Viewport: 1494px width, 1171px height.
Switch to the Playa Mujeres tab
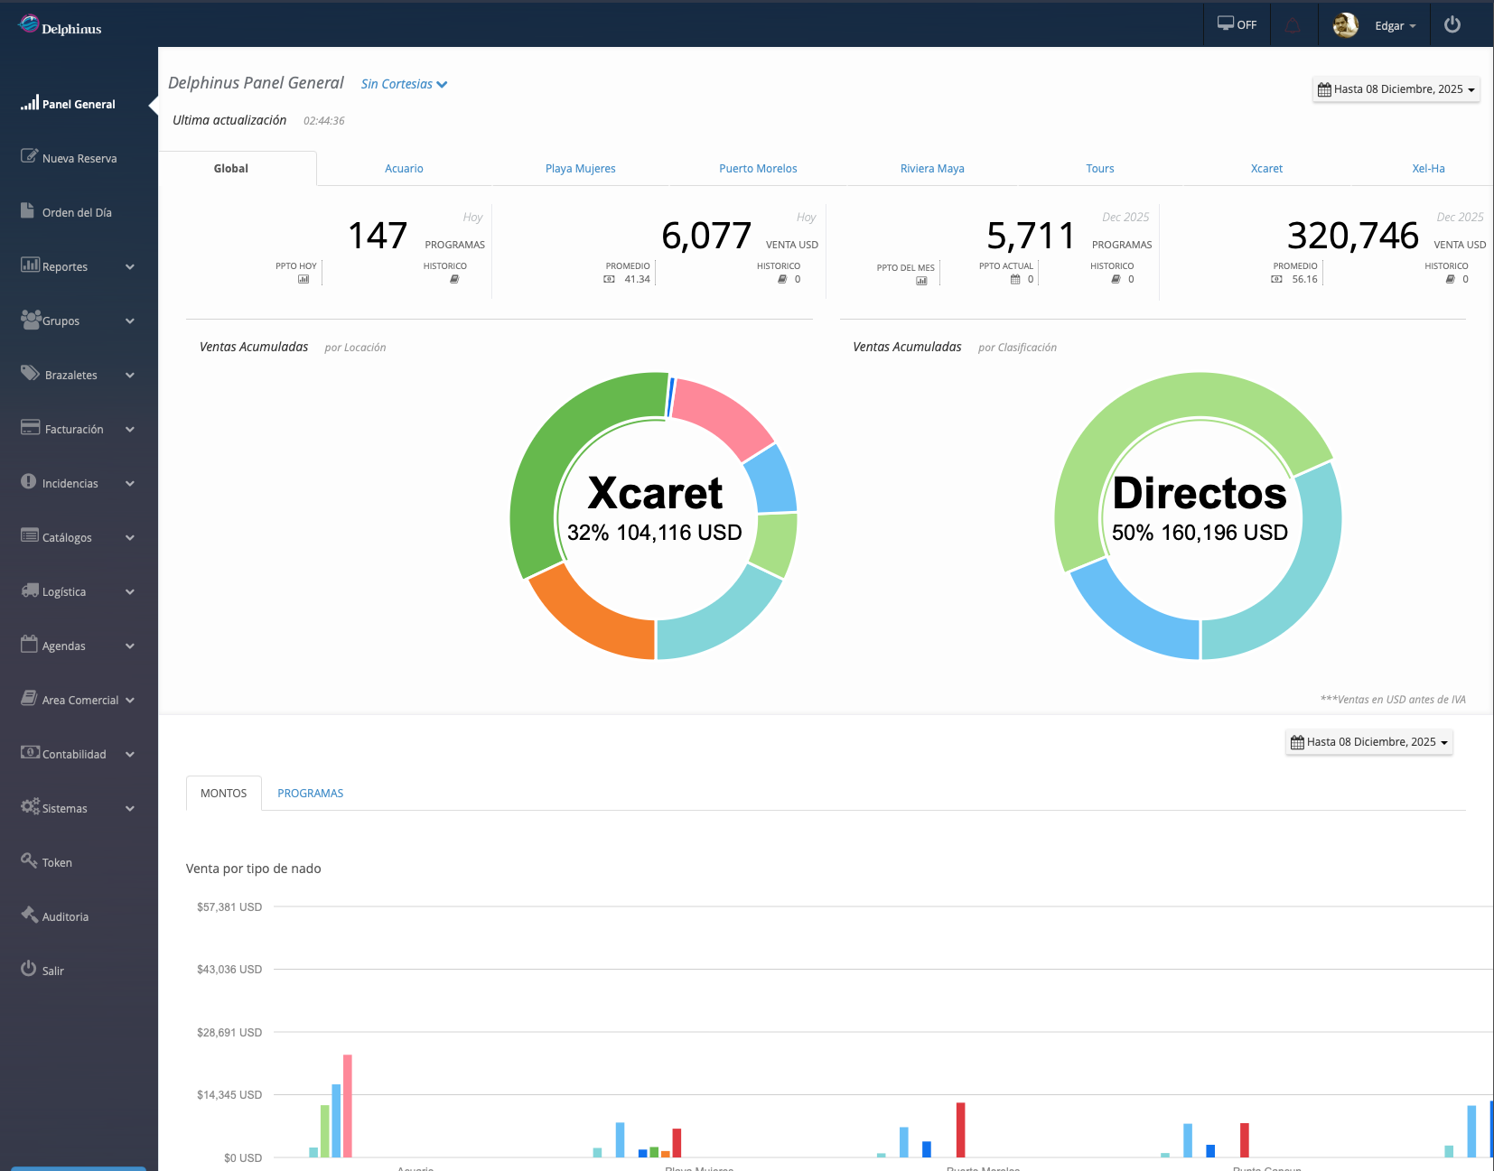click(x=580, y=169)
